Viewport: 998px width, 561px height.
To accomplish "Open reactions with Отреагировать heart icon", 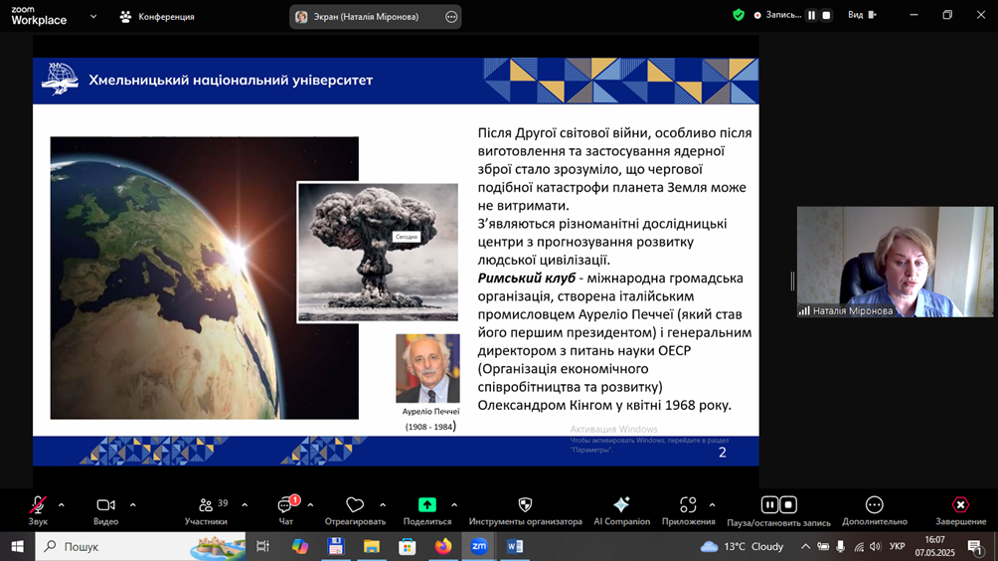I will click(x=355, y=510).
